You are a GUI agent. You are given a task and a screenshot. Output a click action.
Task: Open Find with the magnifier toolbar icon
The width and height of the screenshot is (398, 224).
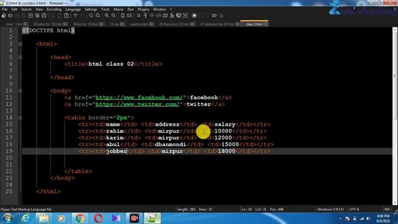pyautogui.click(x=91, y=16)
